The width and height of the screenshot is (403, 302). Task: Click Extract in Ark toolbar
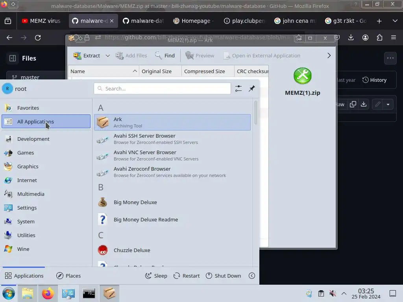(87, 55)
